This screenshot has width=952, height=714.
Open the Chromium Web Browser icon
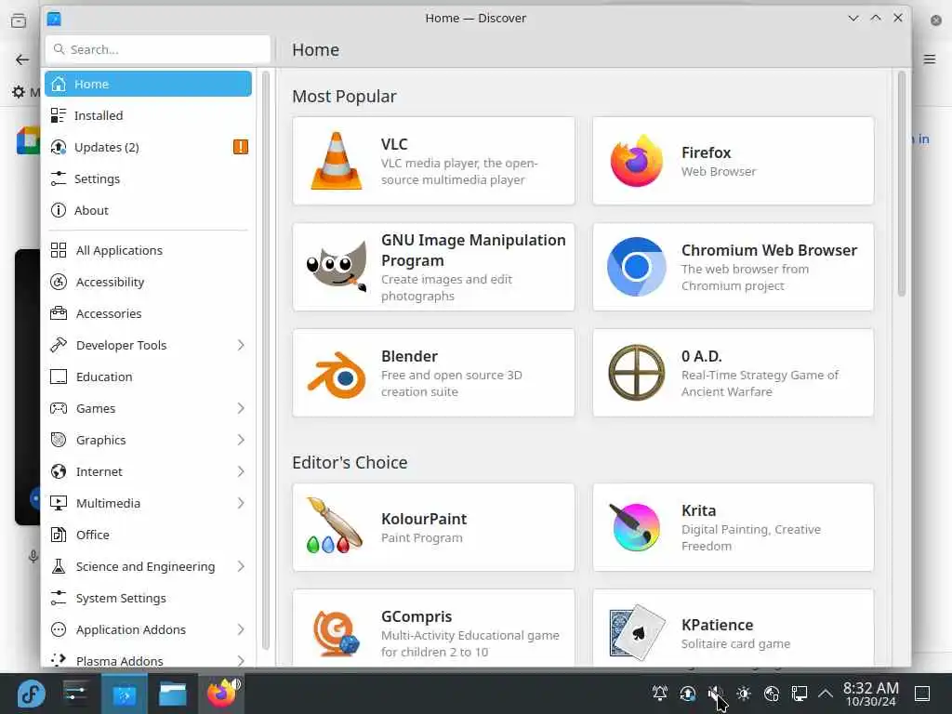[636, 267]
